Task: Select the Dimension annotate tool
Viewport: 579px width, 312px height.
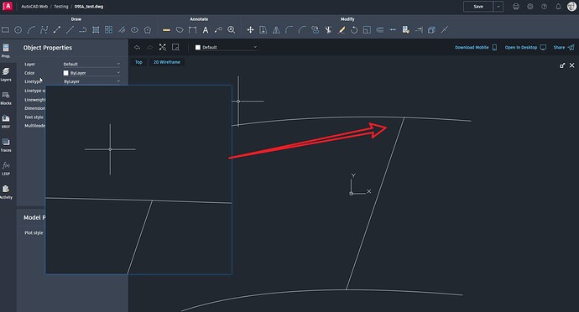Action: [192, 30]
